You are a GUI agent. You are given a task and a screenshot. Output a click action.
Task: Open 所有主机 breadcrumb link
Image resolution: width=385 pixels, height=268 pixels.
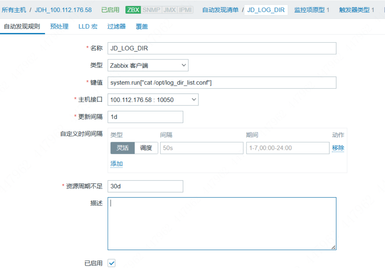pyautogui.click(x=14, y=10)
